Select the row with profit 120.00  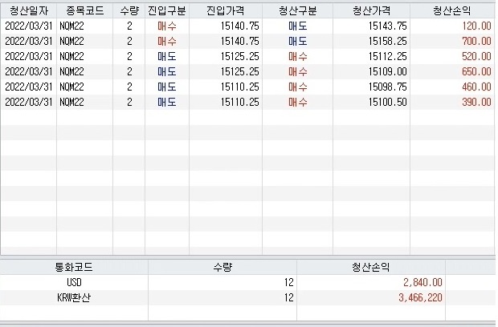247,26
